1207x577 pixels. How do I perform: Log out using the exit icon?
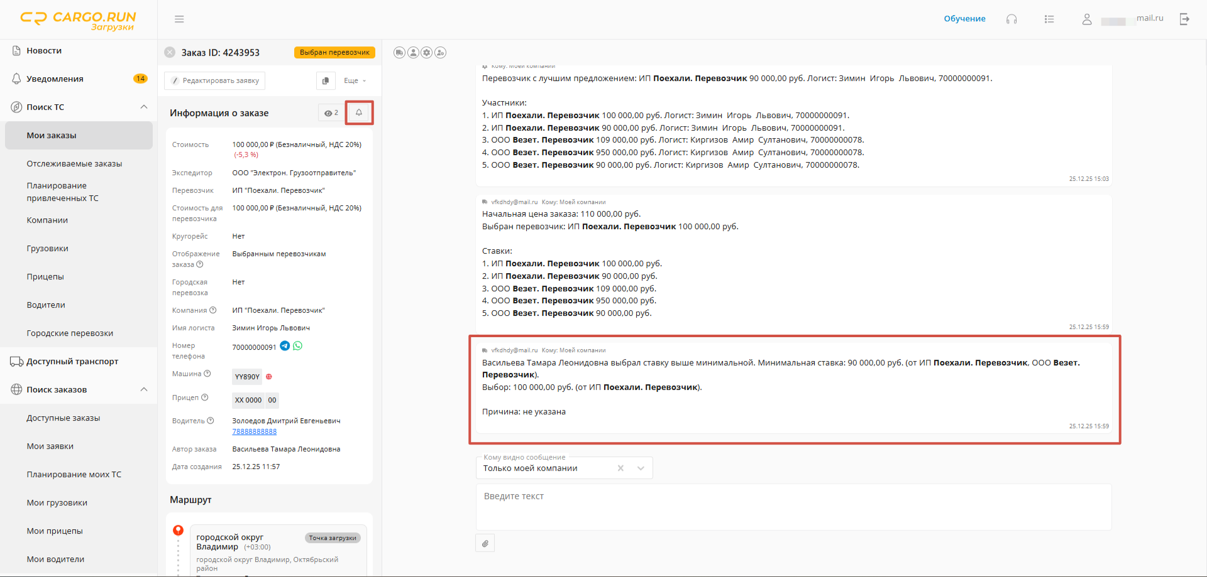pos(1184,19)
